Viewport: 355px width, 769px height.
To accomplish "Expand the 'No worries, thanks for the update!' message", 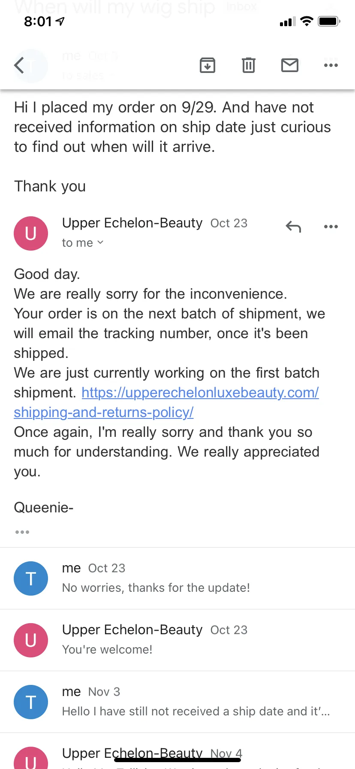I will click(x=177, y=578).
